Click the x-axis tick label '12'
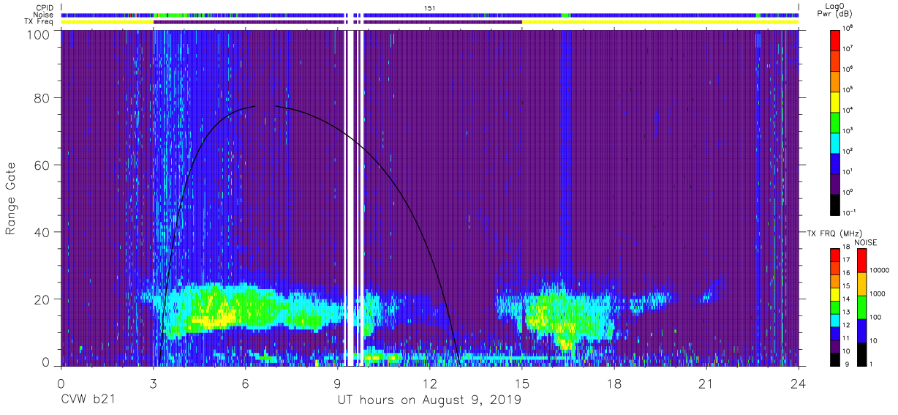Viewport: 898px width, 415px height. point(429,384)
